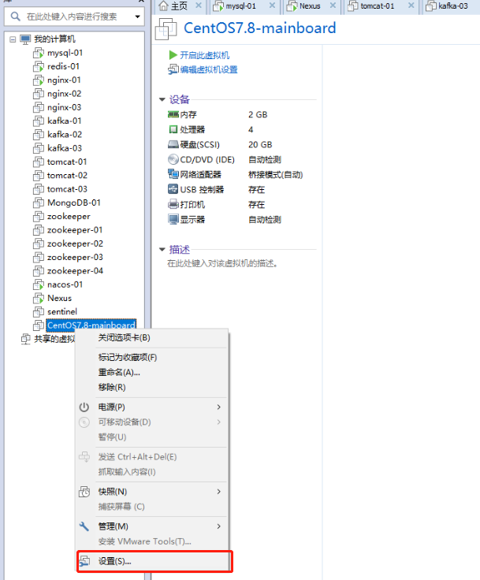Select Nexus in the library tree
480x580 pixels.
[x=60, y=299]
